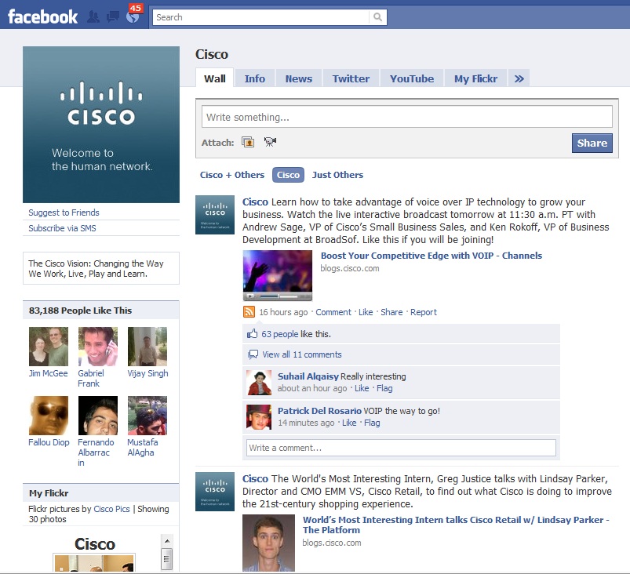The image size is (630, 574).
Task: Click Subscribe via SMS link
Action: (62, 228)
